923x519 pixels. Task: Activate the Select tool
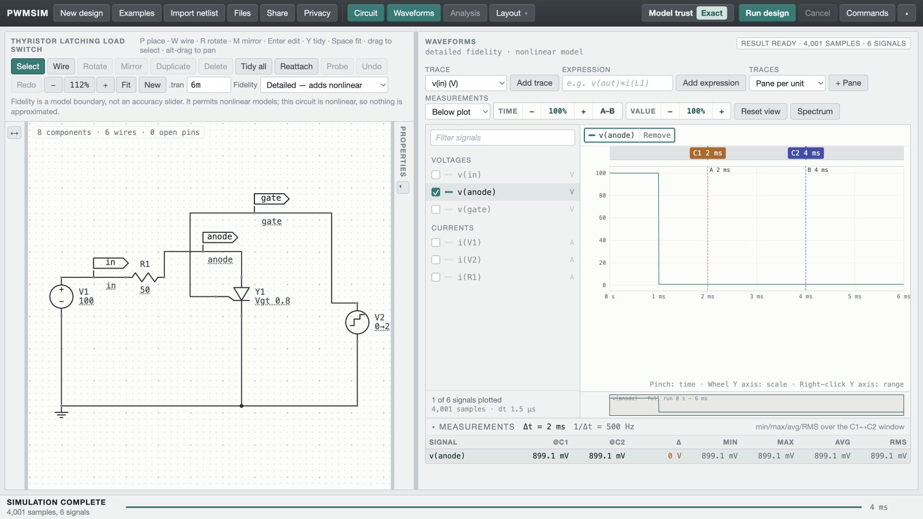click(28, 66)
